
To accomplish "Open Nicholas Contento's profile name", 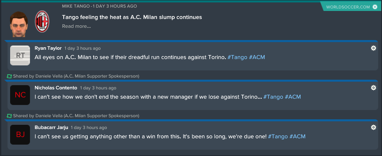I will (x=56, y=88).
